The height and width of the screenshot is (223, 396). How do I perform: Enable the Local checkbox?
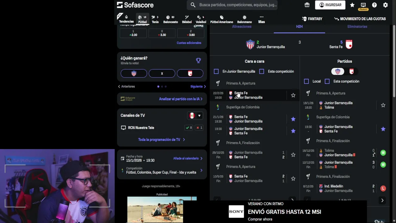[306, 81]
